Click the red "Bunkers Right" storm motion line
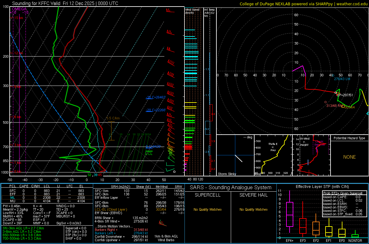369x244 pixels. pos(121,230)
